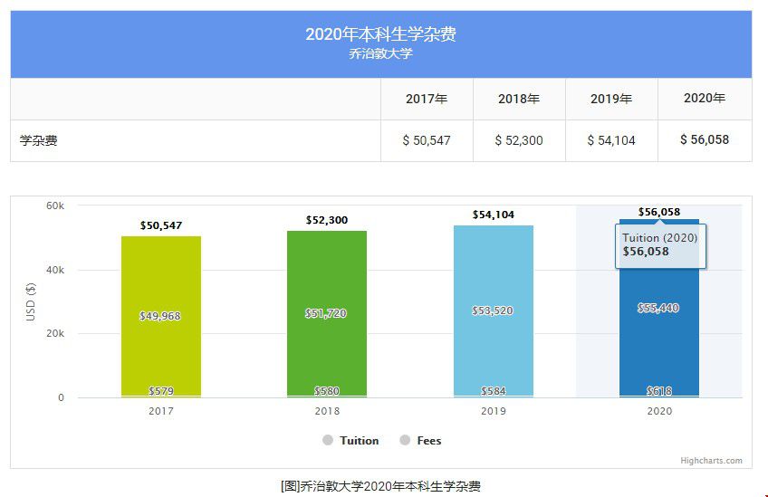Click the 2020 x-axis label
Image resolution: width=768 pixels, height=497 pixels.
(659, 411)
